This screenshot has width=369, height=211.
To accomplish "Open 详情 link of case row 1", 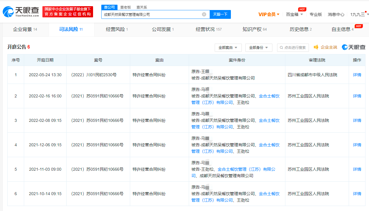I will [x=357, y=74].
